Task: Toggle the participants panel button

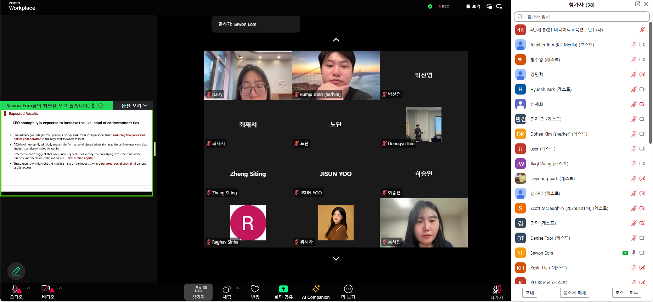Action: pos(198,292)
